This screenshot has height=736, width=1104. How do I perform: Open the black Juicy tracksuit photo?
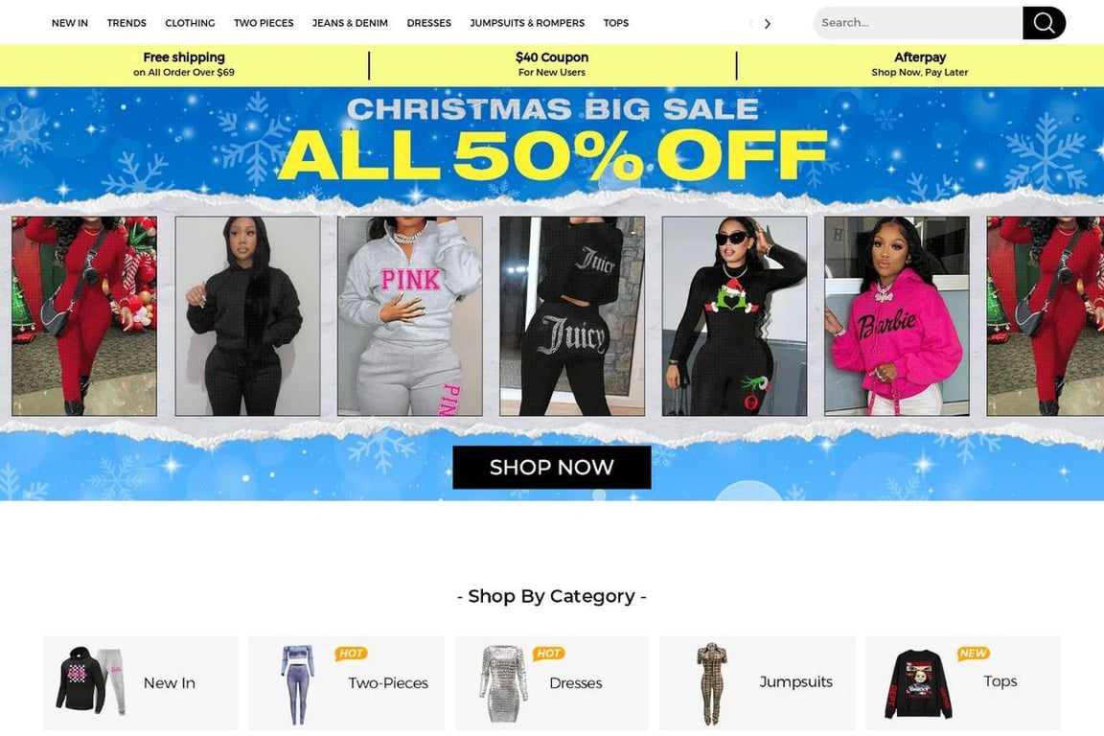(x=572, y=315)
